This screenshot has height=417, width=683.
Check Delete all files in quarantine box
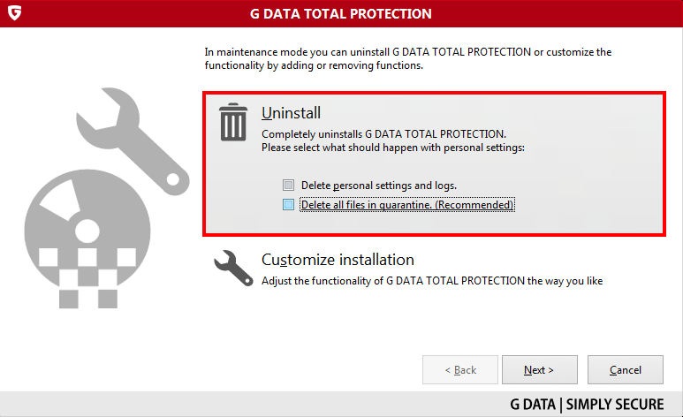click(x=288, y=204)
